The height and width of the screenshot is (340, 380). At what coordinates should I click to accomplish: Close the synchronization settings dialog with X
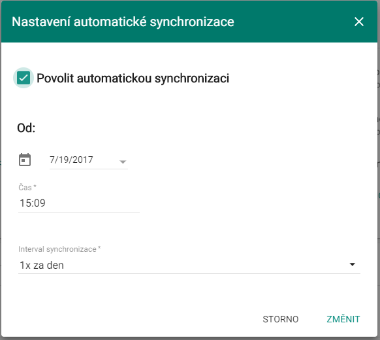pos(359,22)
